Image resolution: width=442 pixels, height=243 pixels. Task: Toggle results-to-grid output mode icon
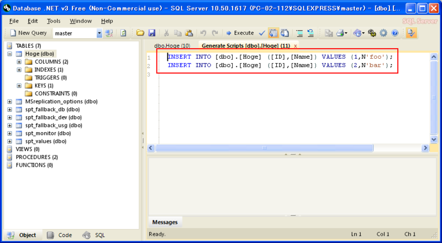(x=273, y=33)
